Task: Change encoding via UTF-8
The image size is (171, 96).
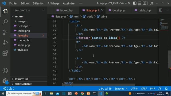Action: pos(134,89)
